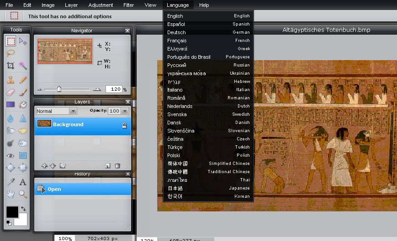
Task: Select the Color Picker eyedropper tool
Action: click(x=11, y=182)
